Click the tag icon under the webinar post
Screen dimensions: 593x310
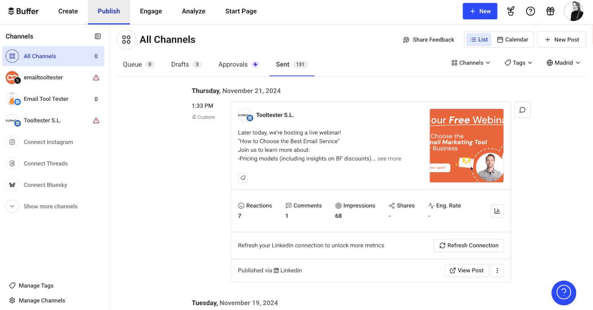pos(243,178)
